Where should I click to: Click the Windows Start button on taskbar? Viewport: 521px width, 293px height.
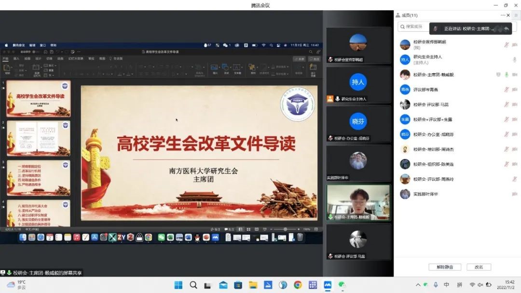178,285
